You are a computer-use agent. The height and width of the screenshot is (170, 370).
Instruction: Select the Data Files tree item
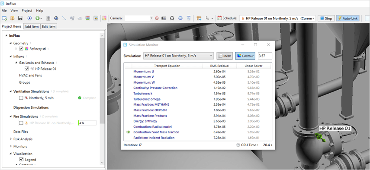(21, 132)
